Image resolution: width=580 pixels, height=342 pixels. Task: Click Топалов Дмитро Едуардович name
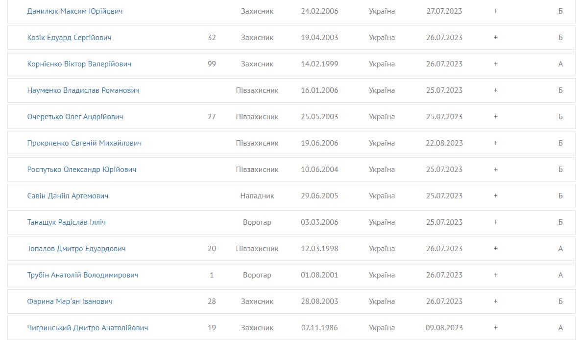[x=76, y=249]
